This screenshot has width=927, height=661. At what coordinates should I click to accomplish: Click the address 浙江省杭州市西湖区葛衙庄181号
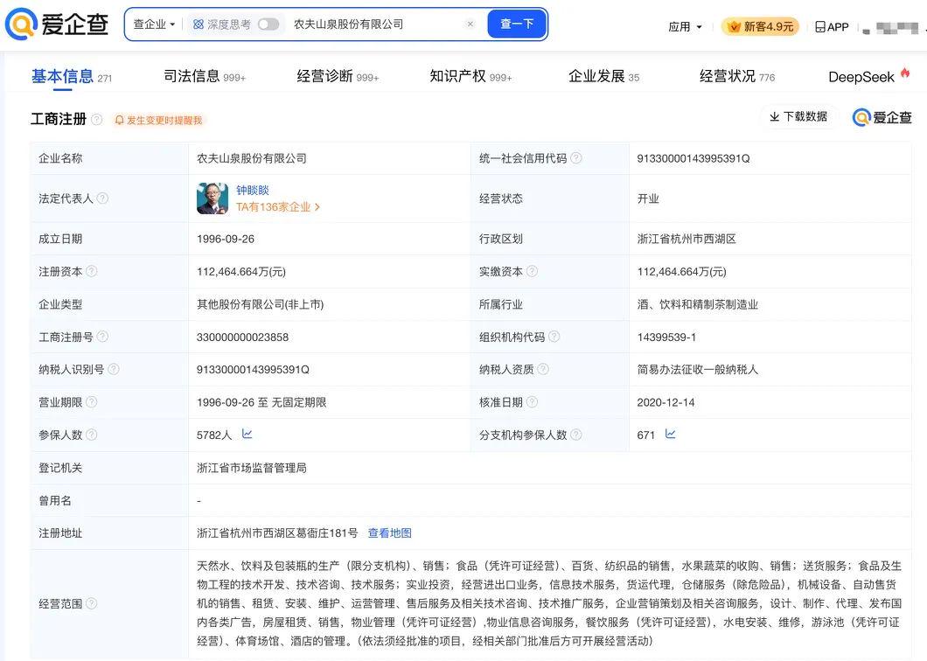pyautogui.click(x=277, y=533)
